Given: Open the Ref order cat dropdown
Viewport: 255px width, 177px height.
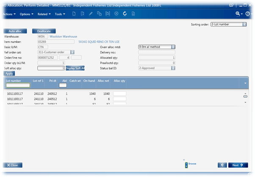Looking at the screenshot, I should (x=73, y=52).
